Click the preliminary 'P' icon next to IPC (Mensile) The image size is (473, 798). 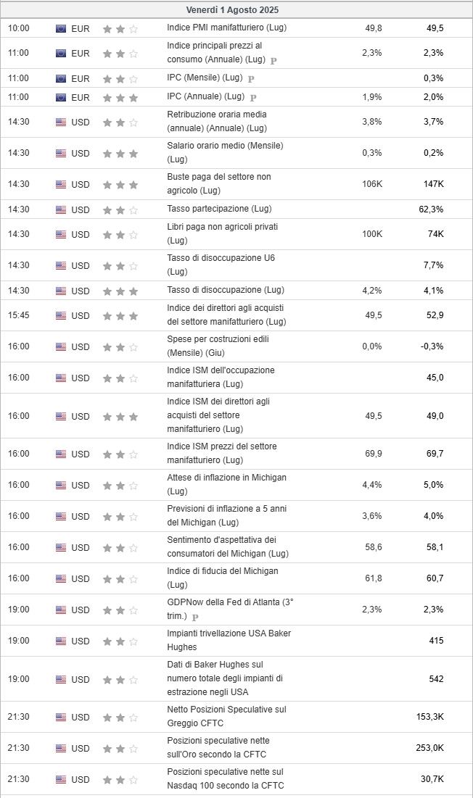point(250,78)
